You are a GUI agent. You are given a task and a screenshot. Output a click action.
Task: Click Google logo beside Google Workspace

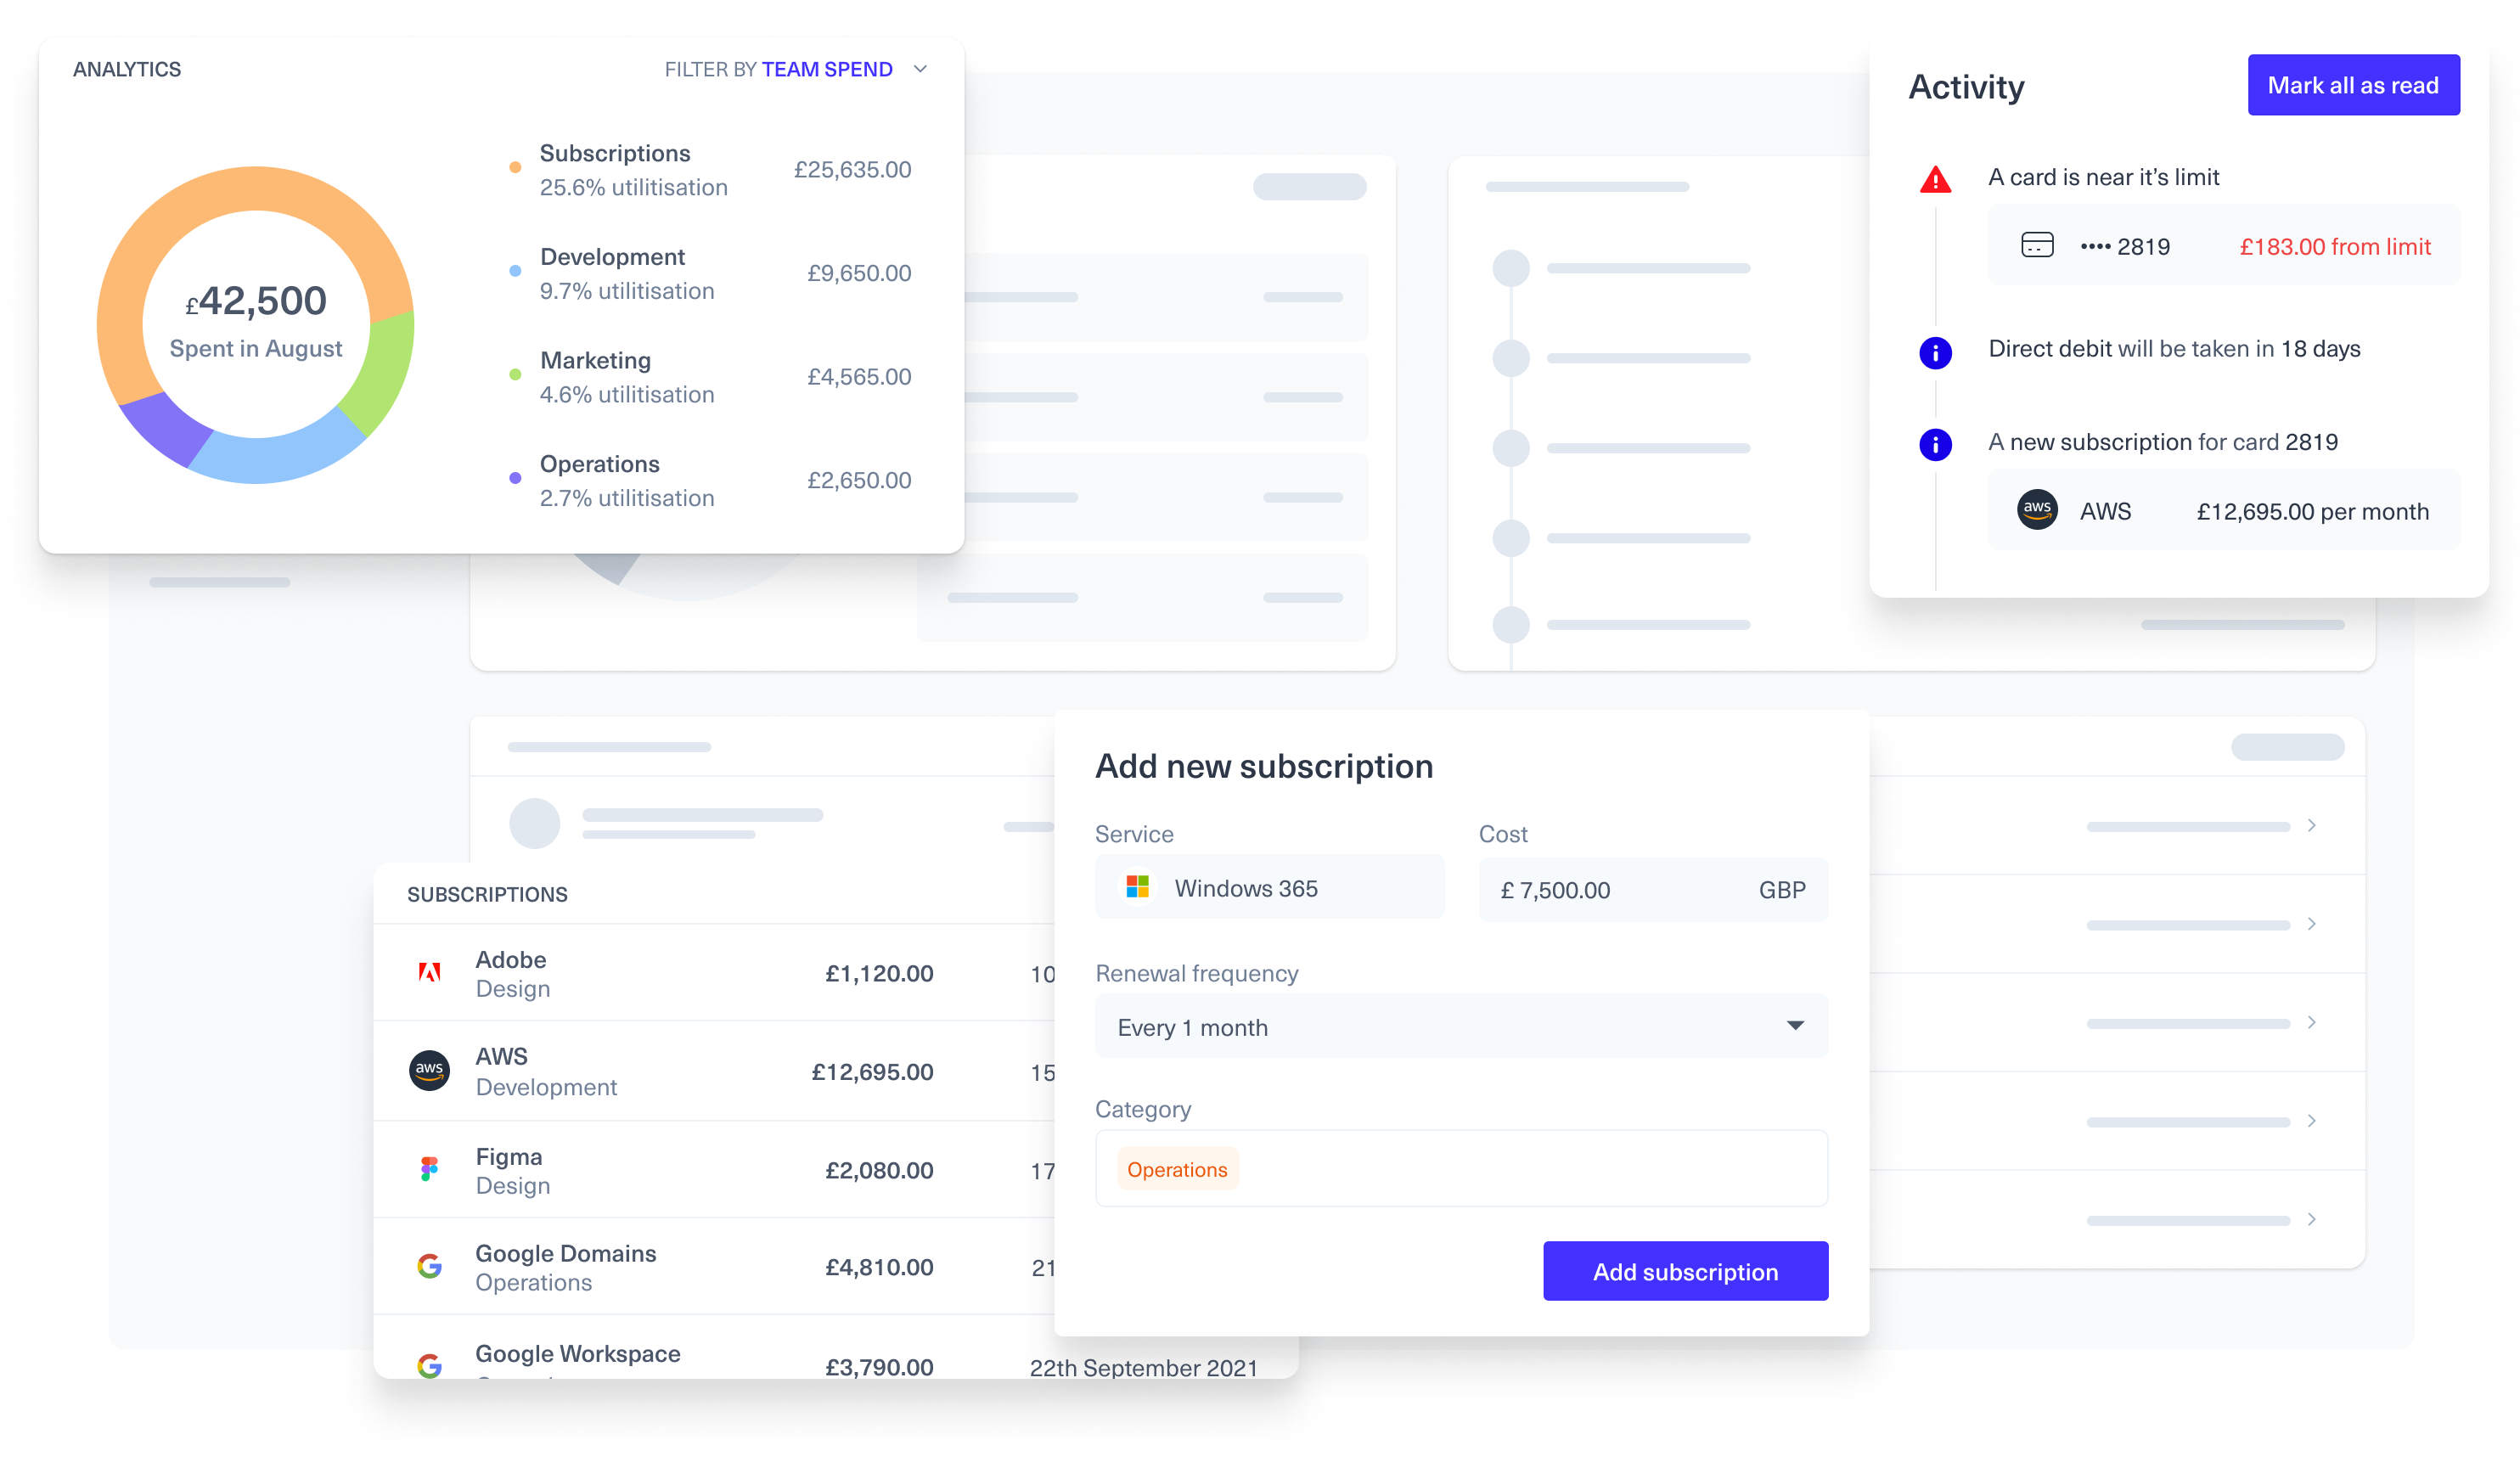click(x=429, y=1364)
